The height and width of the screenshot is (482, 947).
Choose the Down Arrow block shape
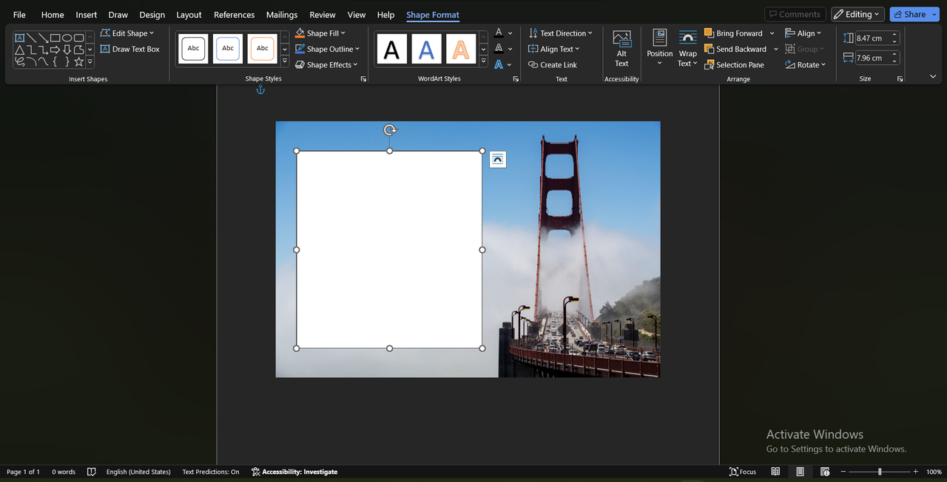(x=67, y=50)
